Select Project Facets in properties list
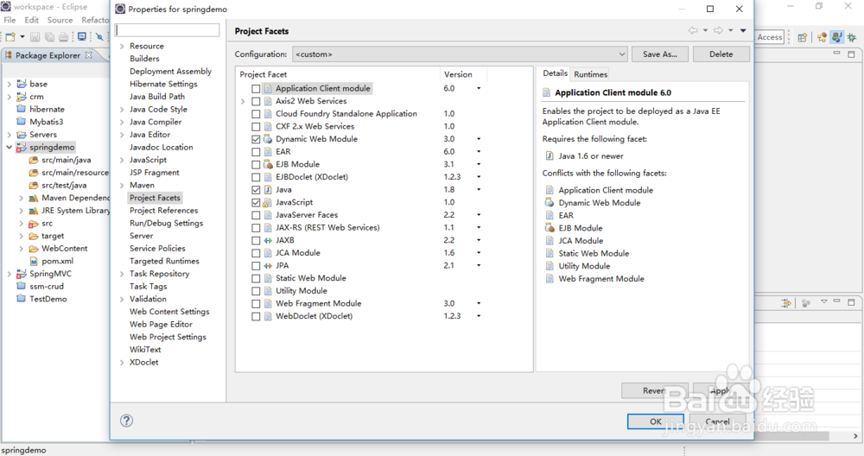Screen dimensions: 864x456 [x=155, y=198]
